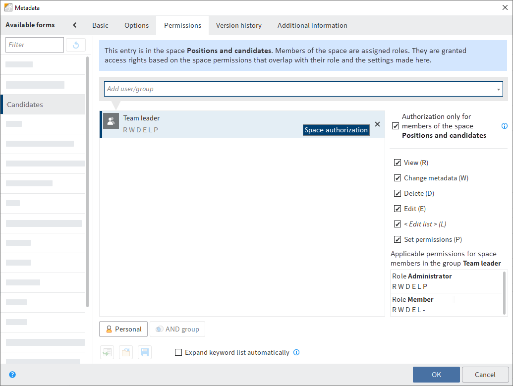Click the AND group button
Image resolution: width=513 pixels, height=386 pixels.
tap(177, 329)
